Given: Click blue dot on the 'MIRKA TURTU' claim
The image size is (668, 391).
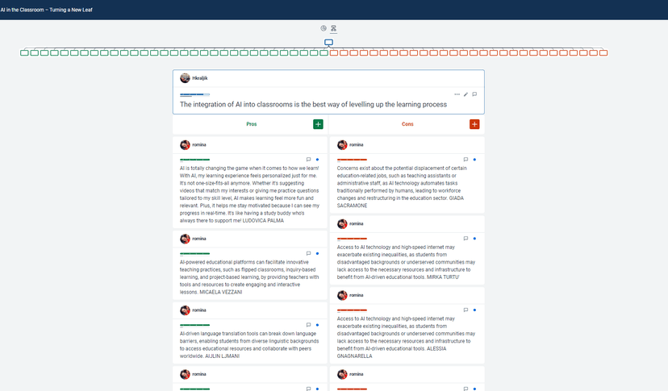Looking at the screenshot, I should 474,239.
